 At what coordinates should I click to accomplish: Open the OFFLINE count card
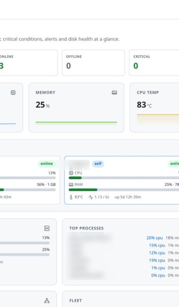point(93,63)
